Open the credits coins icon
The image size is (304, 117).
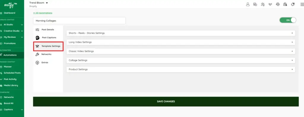[255, 4]
